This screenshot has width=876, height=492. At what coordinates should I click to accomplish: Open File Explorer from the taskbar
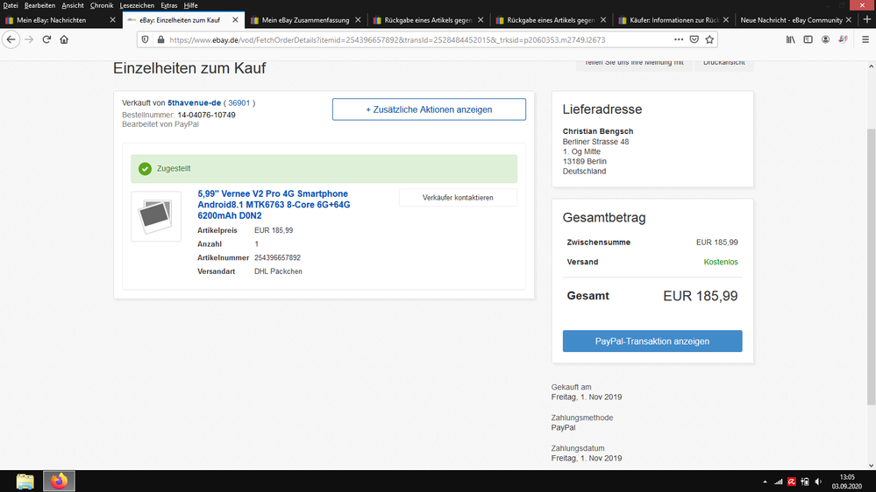(x=25, y=481)
